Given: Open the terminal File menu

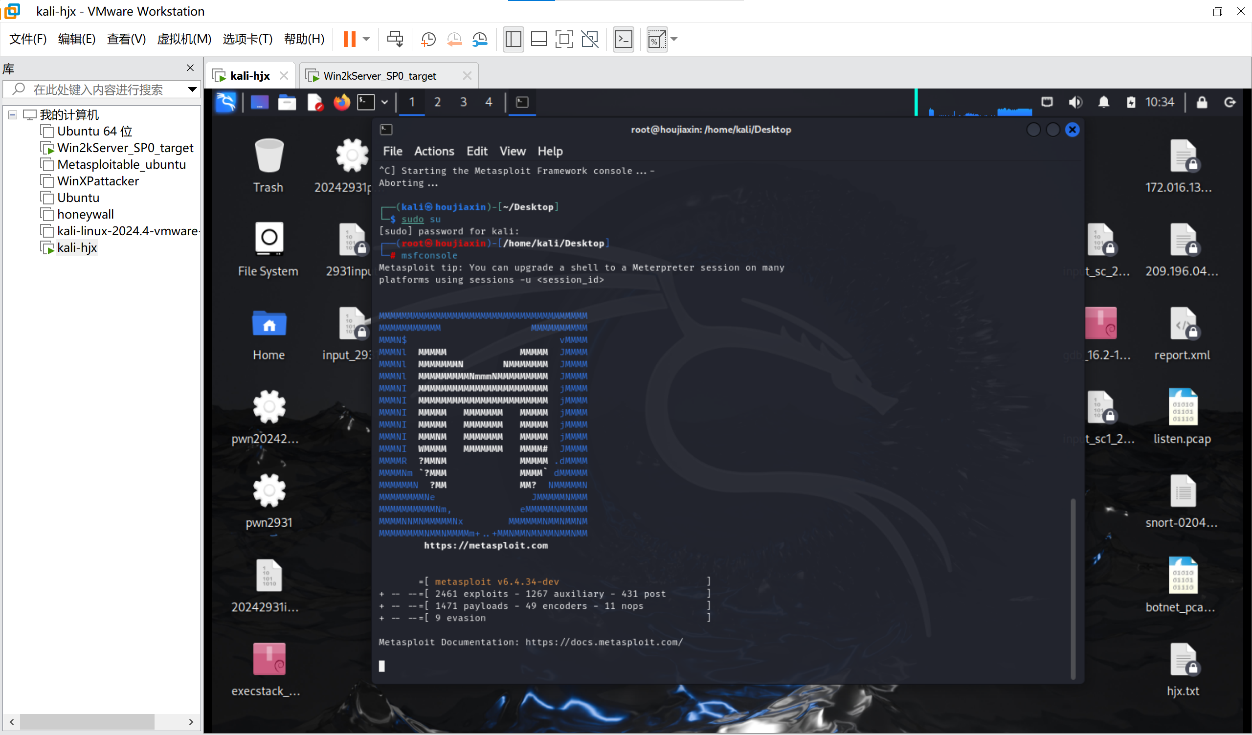Looking at the screenshot, I should click(393, 151).
